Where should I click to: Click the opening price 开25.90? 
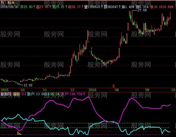click(x=28, y=7)
